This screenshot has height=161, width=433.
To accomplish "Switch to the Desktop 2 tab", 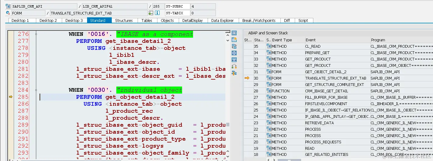I will point(48,20).
